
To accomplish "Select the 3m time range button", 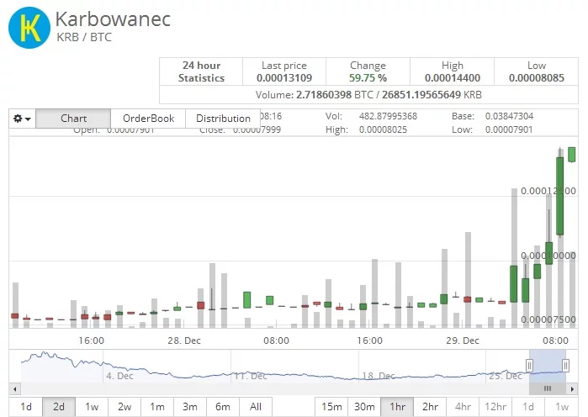I will click(x=190, y=407).
